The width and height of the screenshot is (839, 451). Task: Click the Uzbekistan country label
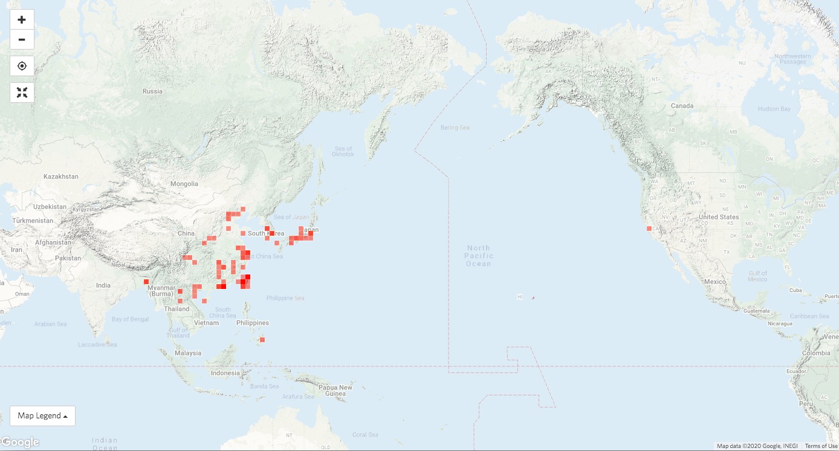point(49,207)
